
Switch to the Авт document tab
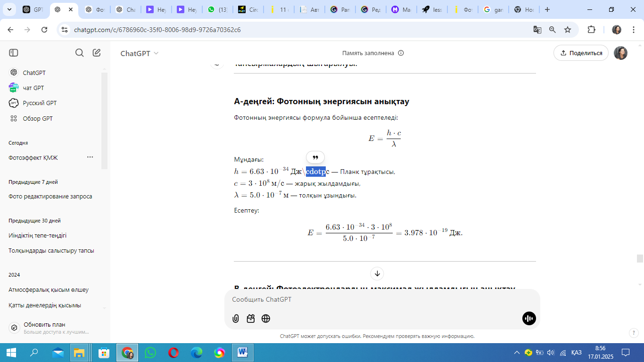click(x=310, y=9)
